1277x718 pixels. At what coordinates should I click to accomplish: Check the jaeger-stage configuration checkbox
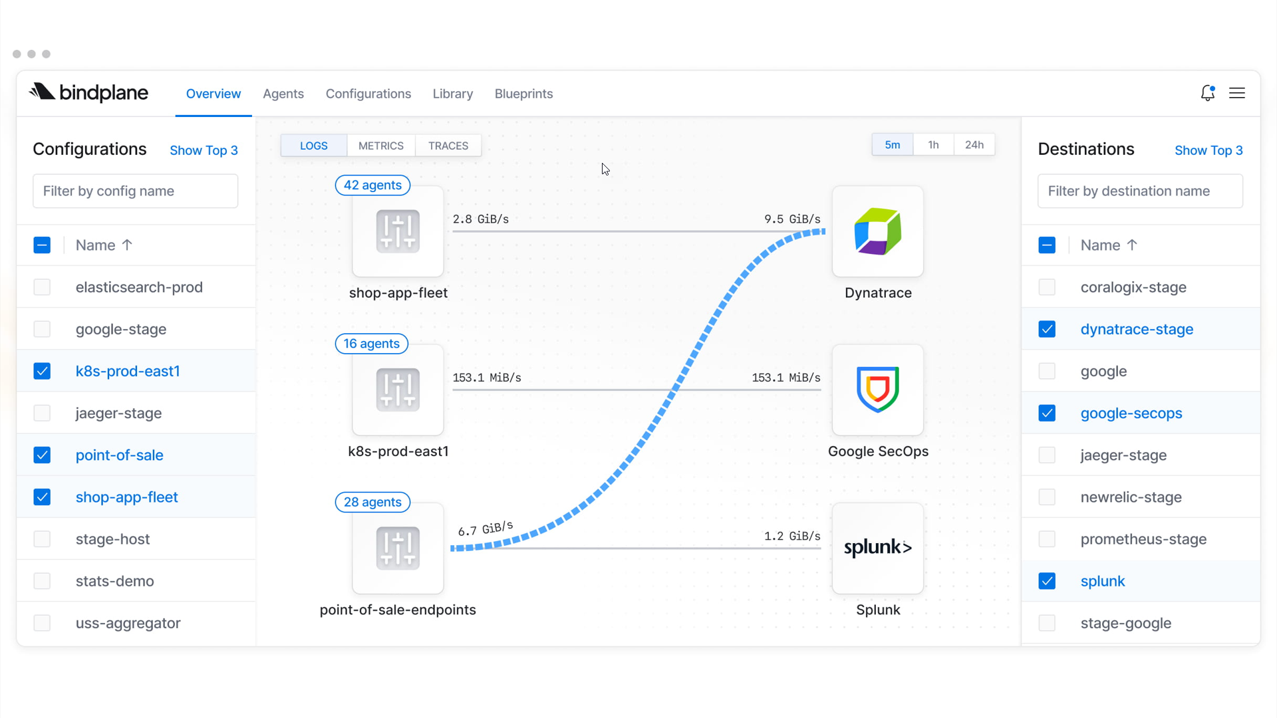tap(42, 413)
